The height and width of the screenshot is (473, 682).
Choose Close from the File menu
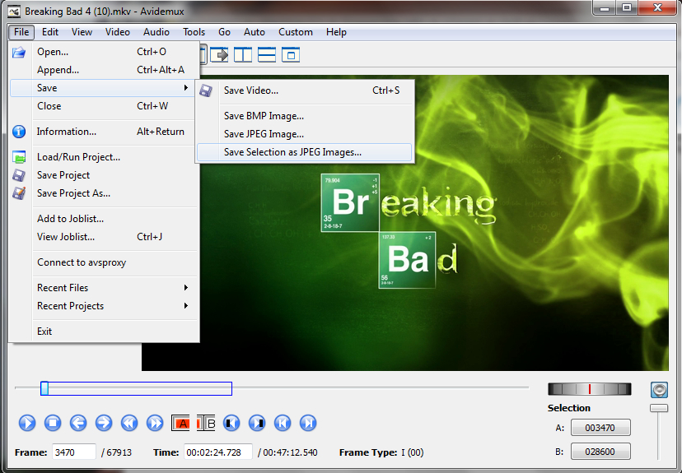104,106
